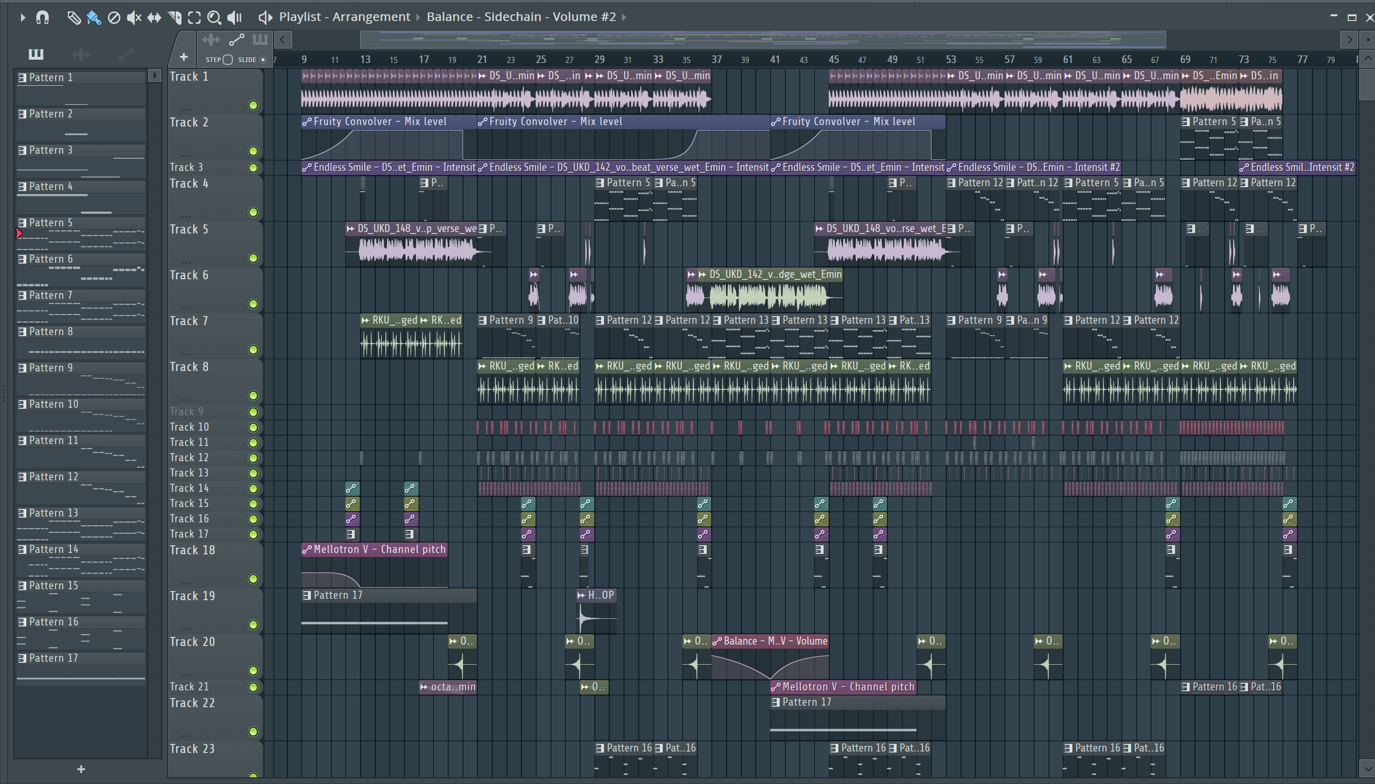
Task: Filter playlist to pattern clips
Action: point(260,39)
